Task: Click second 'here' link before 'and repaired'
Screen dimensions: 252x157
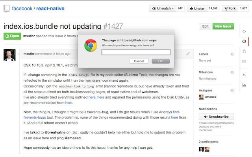Action: tap(101, 97)
